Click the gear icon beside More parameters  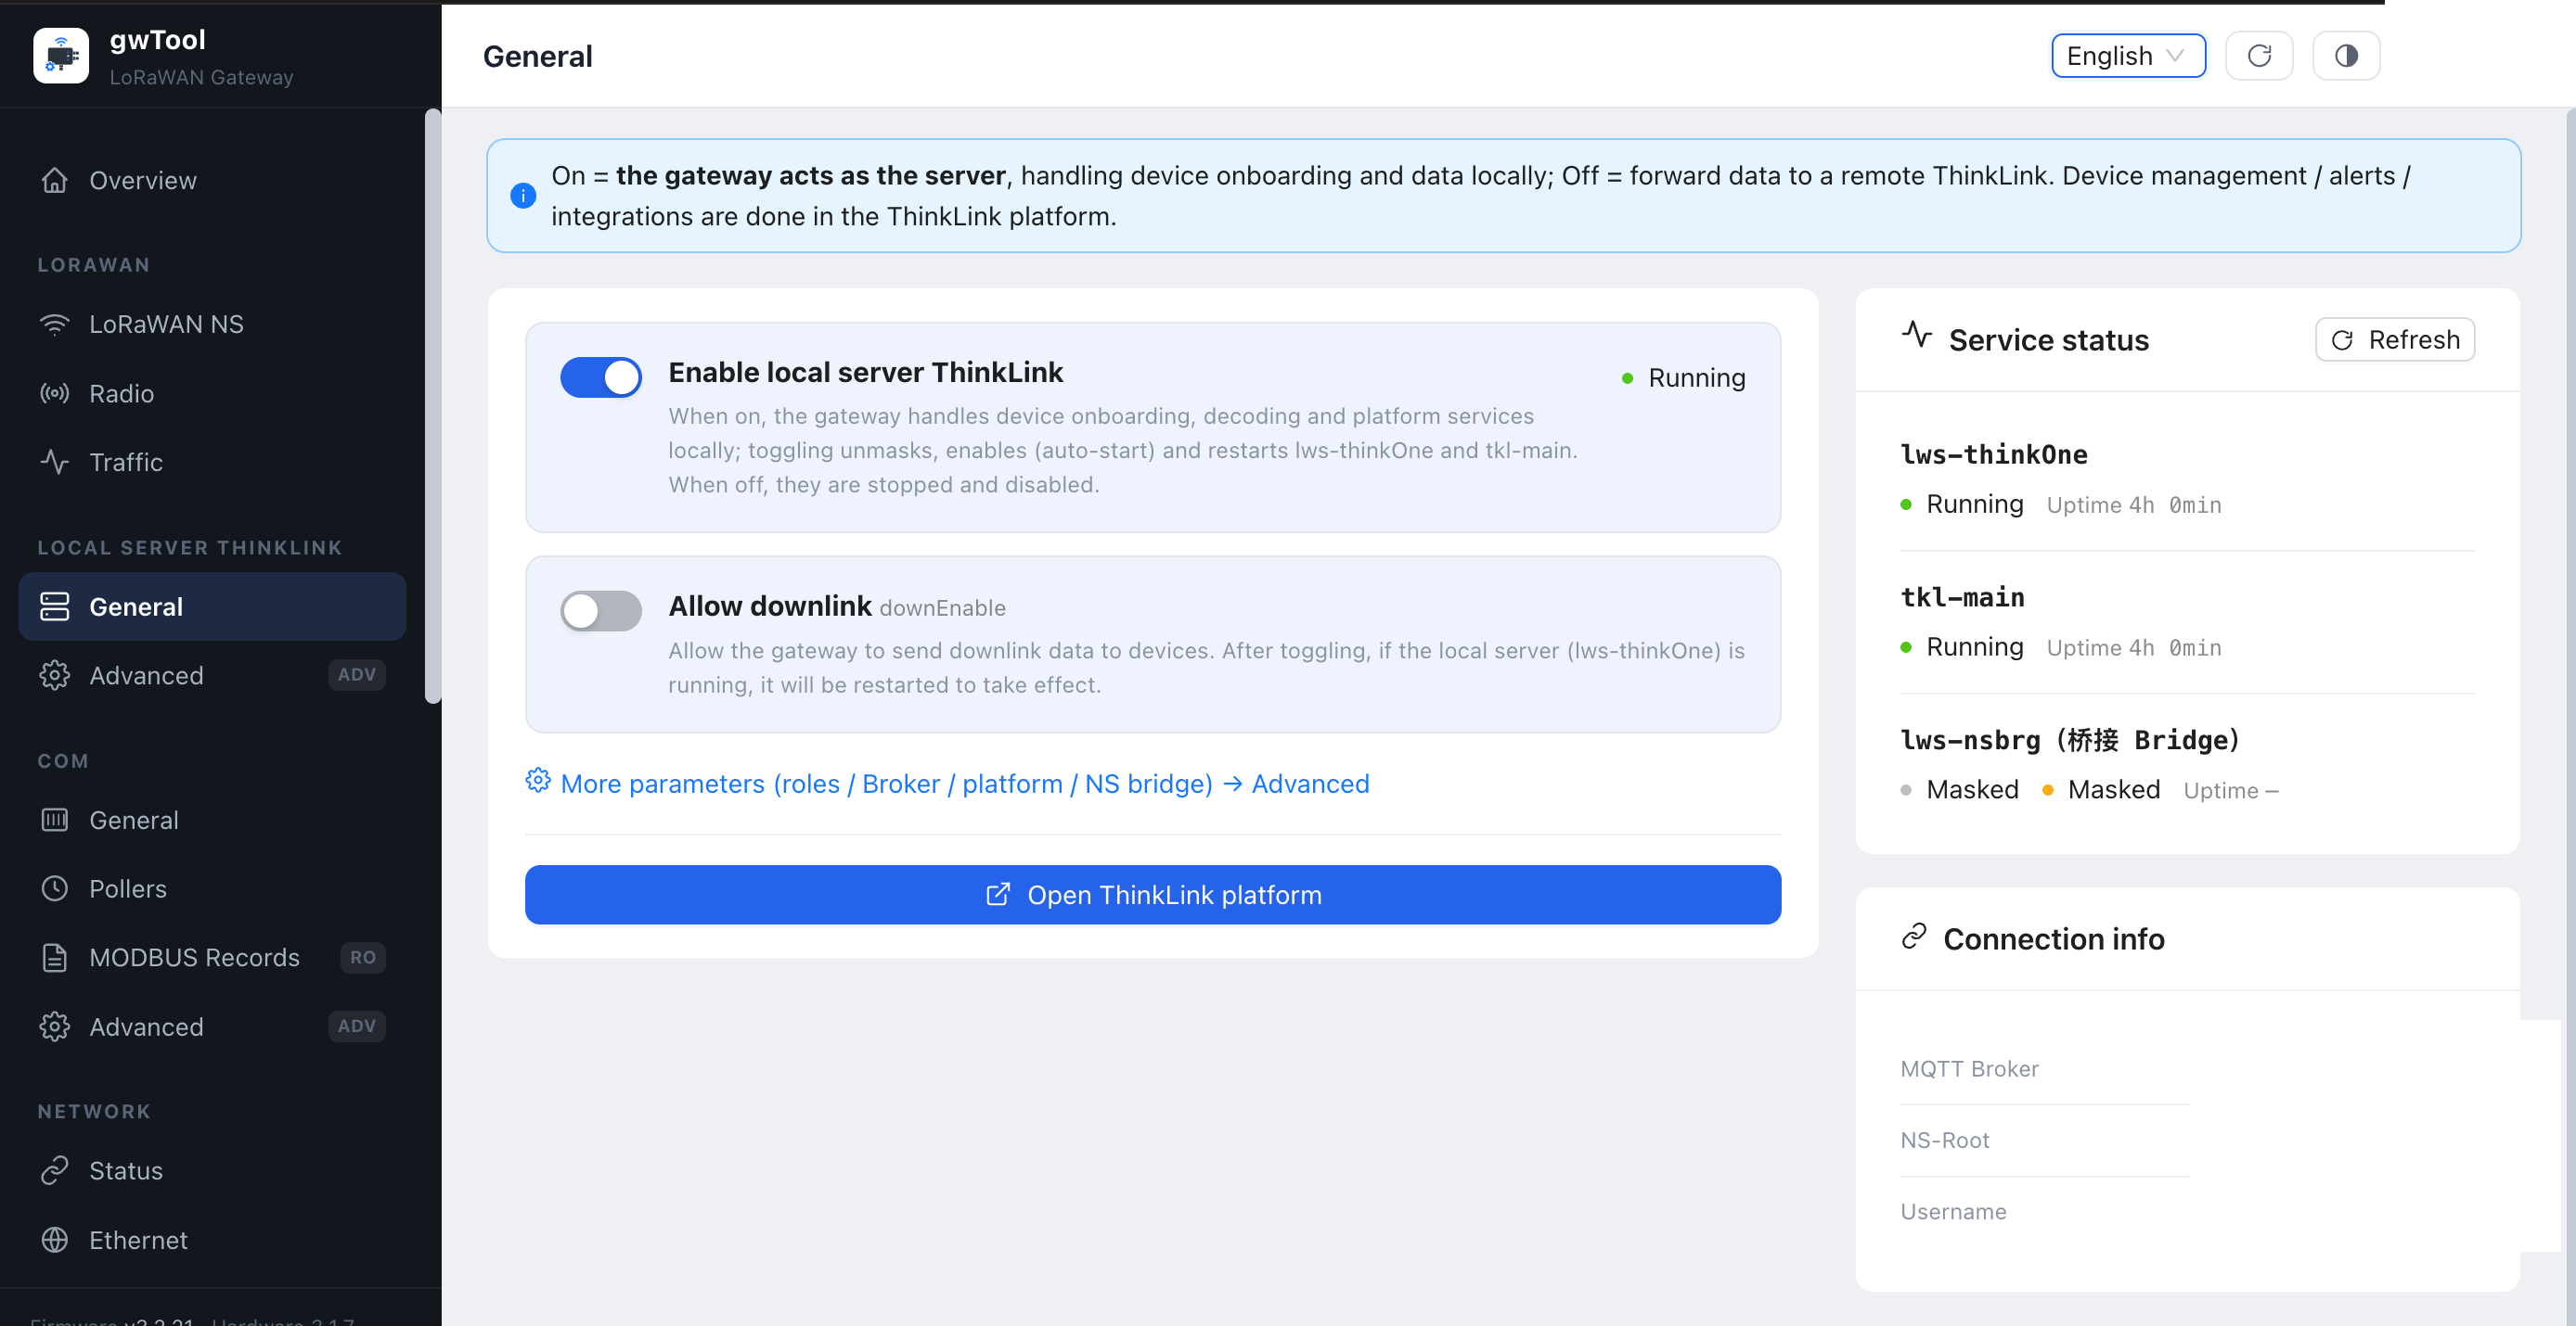[538, 782]
